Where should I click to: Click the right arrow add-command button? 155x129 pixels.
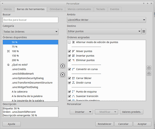[62, 66]
